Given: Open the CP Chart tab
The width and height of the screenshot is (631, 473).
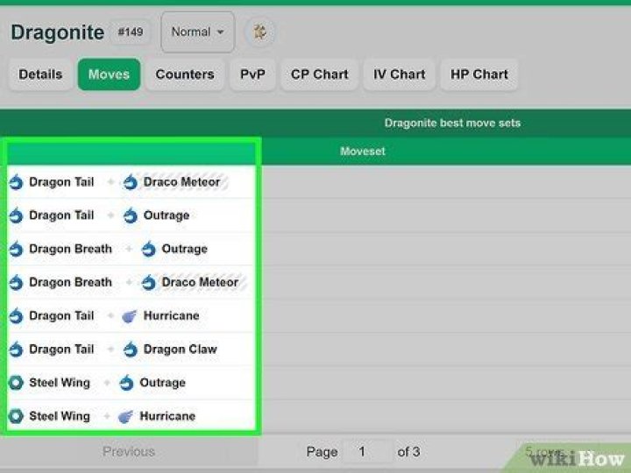Looking at the screenshot, I should tap(320, 74).
